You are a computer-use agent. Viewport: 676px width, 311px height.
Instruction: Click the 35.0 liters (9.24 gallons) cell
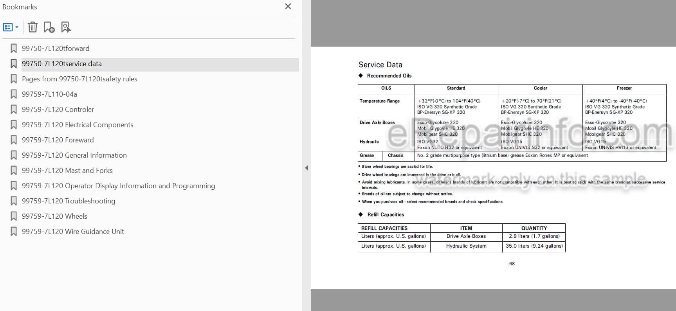point(534,246)
